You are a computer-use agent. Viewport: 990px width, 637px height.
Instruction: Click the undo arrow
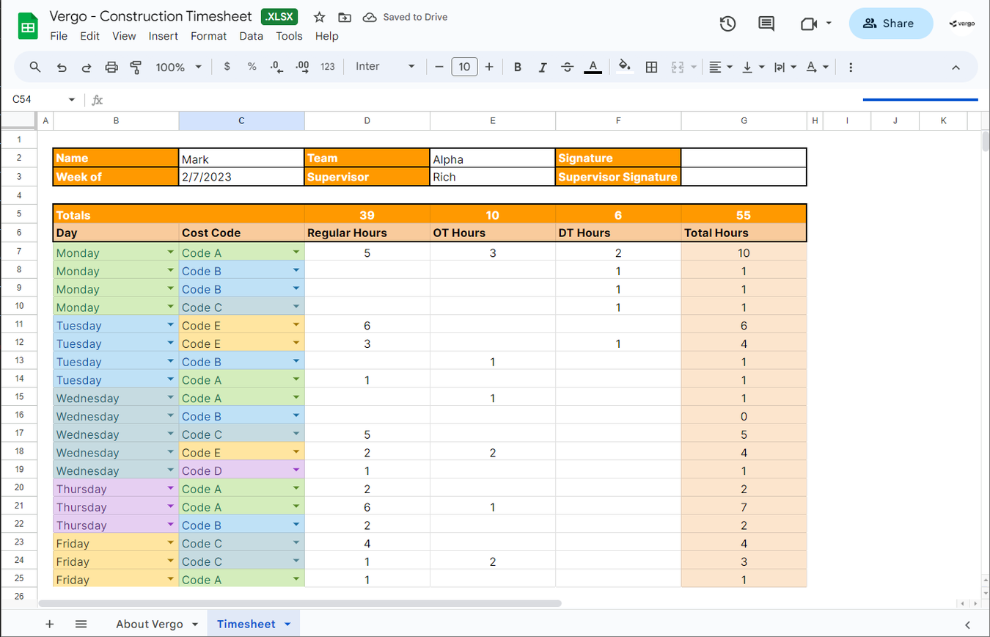point(62,67)
